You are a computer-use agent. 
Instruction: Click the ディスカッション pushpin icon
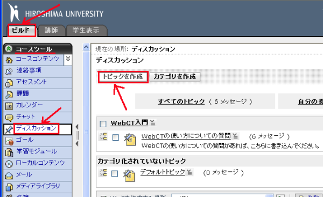[x=9, y=129]
